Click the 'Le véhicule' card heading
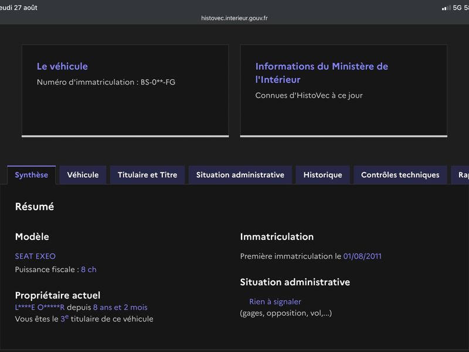This screenshot has width=469, height=352. (62, 66)
